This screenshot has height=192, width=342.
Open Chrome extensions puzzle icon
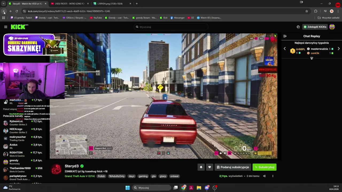[x=316, y=11]
